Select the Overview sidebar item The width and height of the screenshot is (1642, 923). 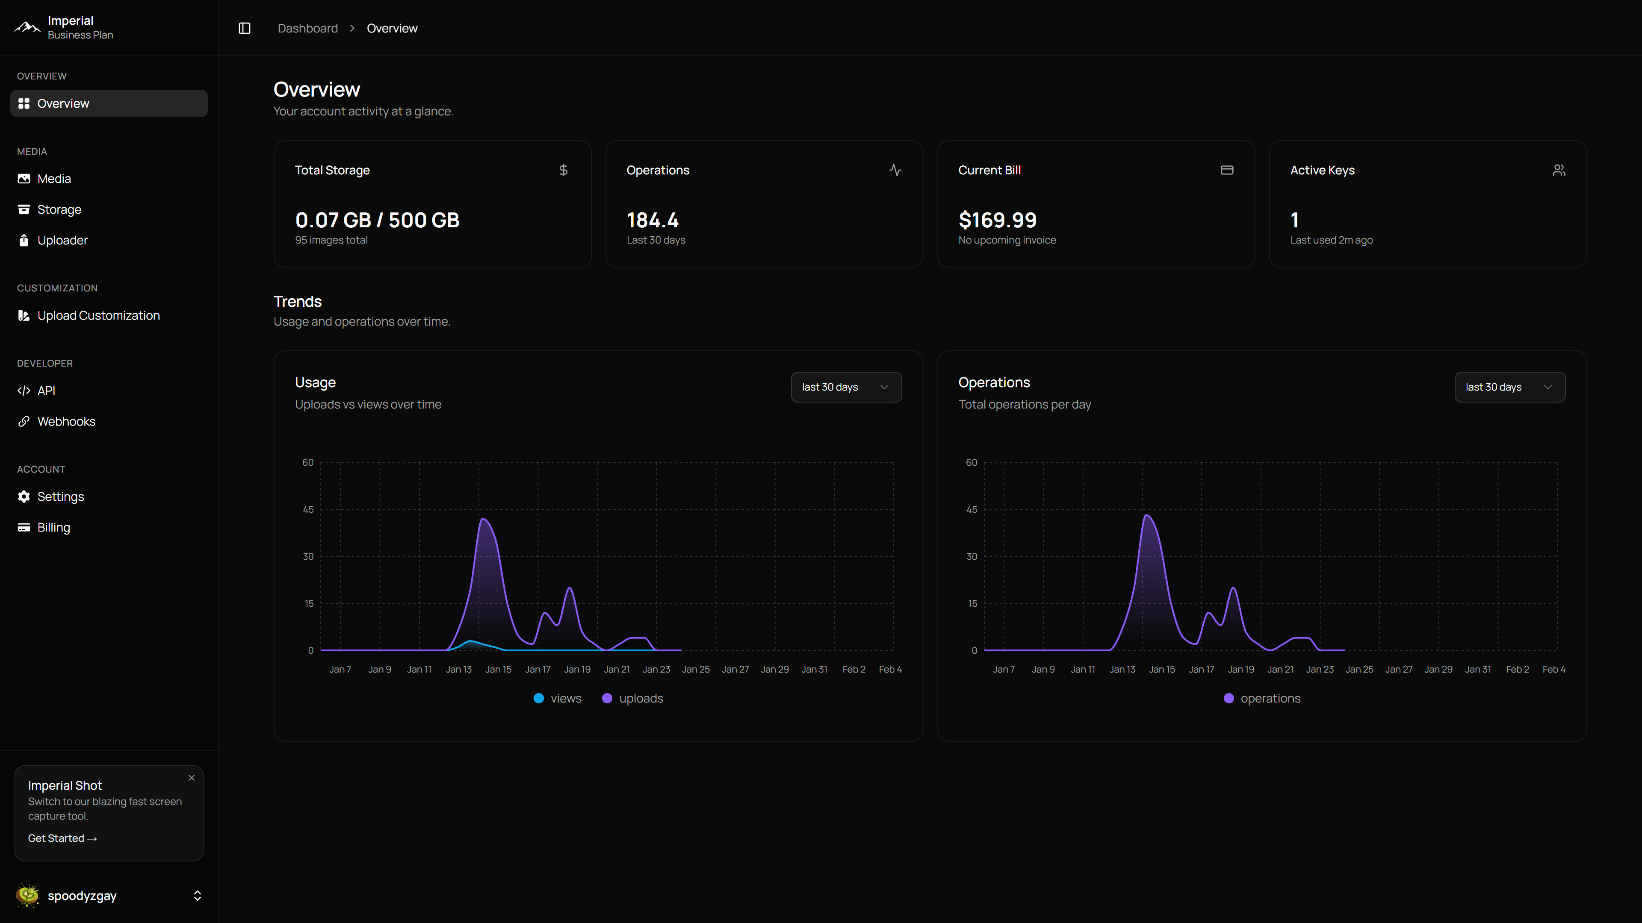coord(108,103)
